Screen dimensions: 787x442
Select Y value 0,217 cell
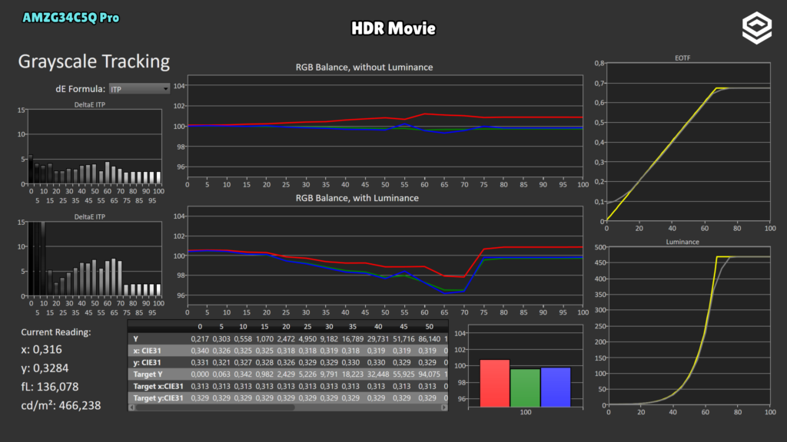200,338
